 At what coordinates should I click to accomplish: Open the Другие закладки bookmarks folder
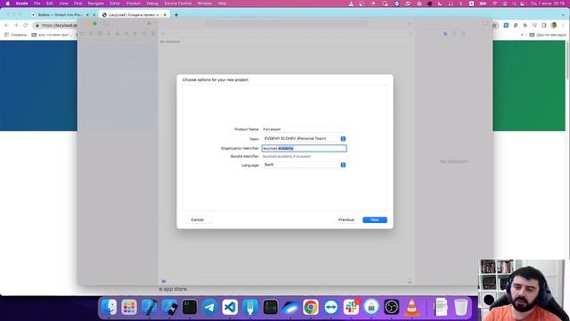[x=548, y=35]
